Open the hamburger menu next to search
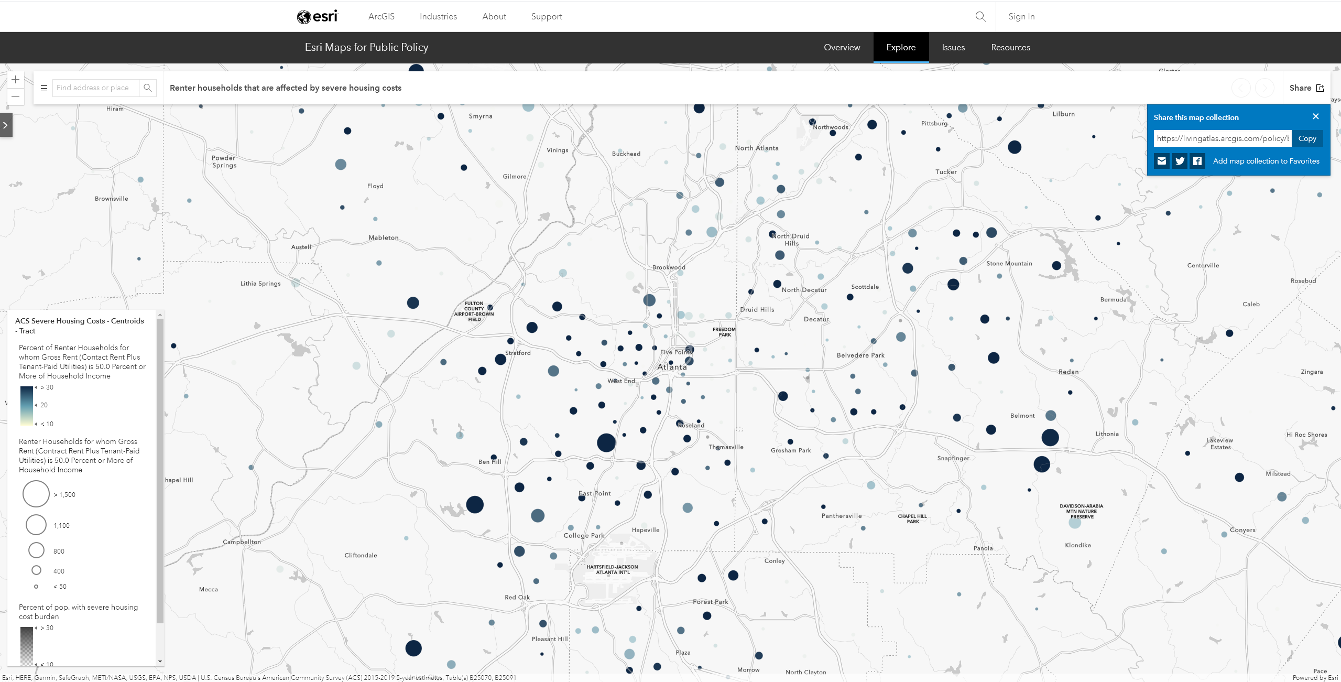 tap(44, 88)
